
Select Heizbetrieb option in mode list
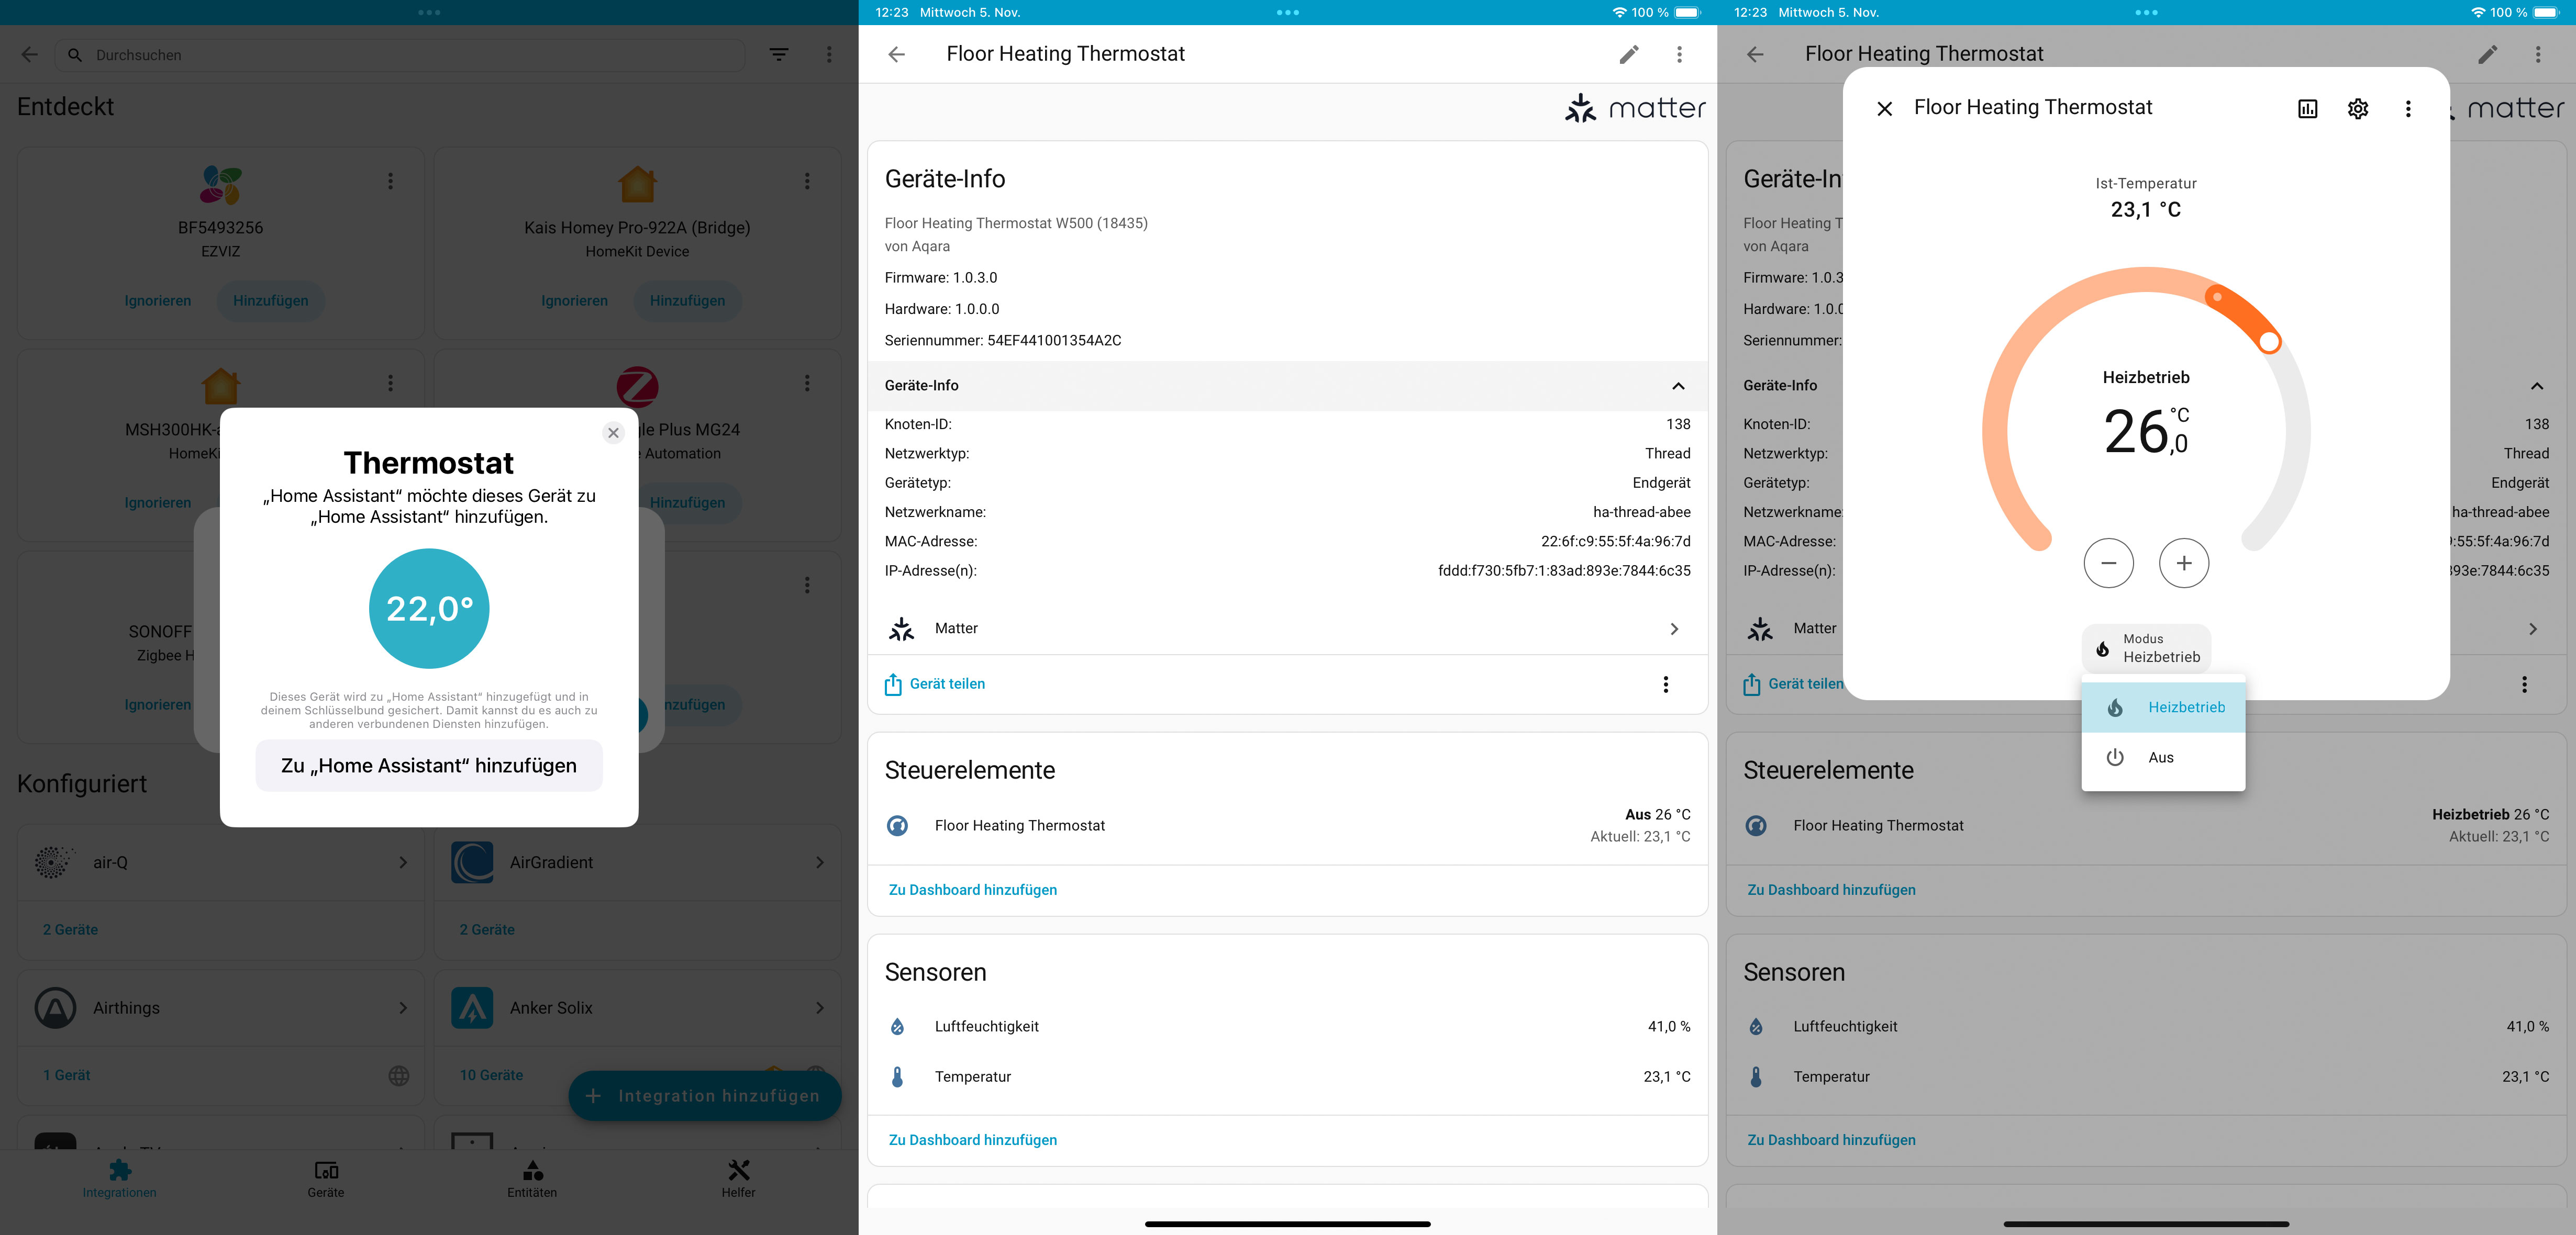pos(2164,708)
